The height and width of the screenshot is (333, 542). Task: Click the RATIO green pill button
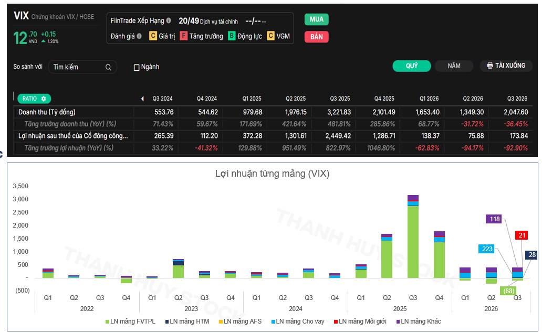coord(34,99)
